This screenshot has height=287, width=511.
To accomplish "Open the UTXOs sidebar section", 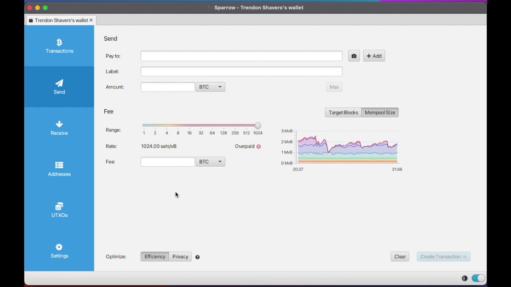I will click(x=59, y=210).
